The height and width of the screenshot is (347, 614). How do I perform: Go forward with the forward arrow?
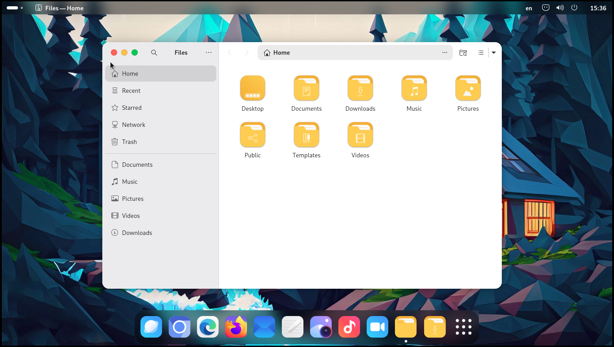click(246, 52)
